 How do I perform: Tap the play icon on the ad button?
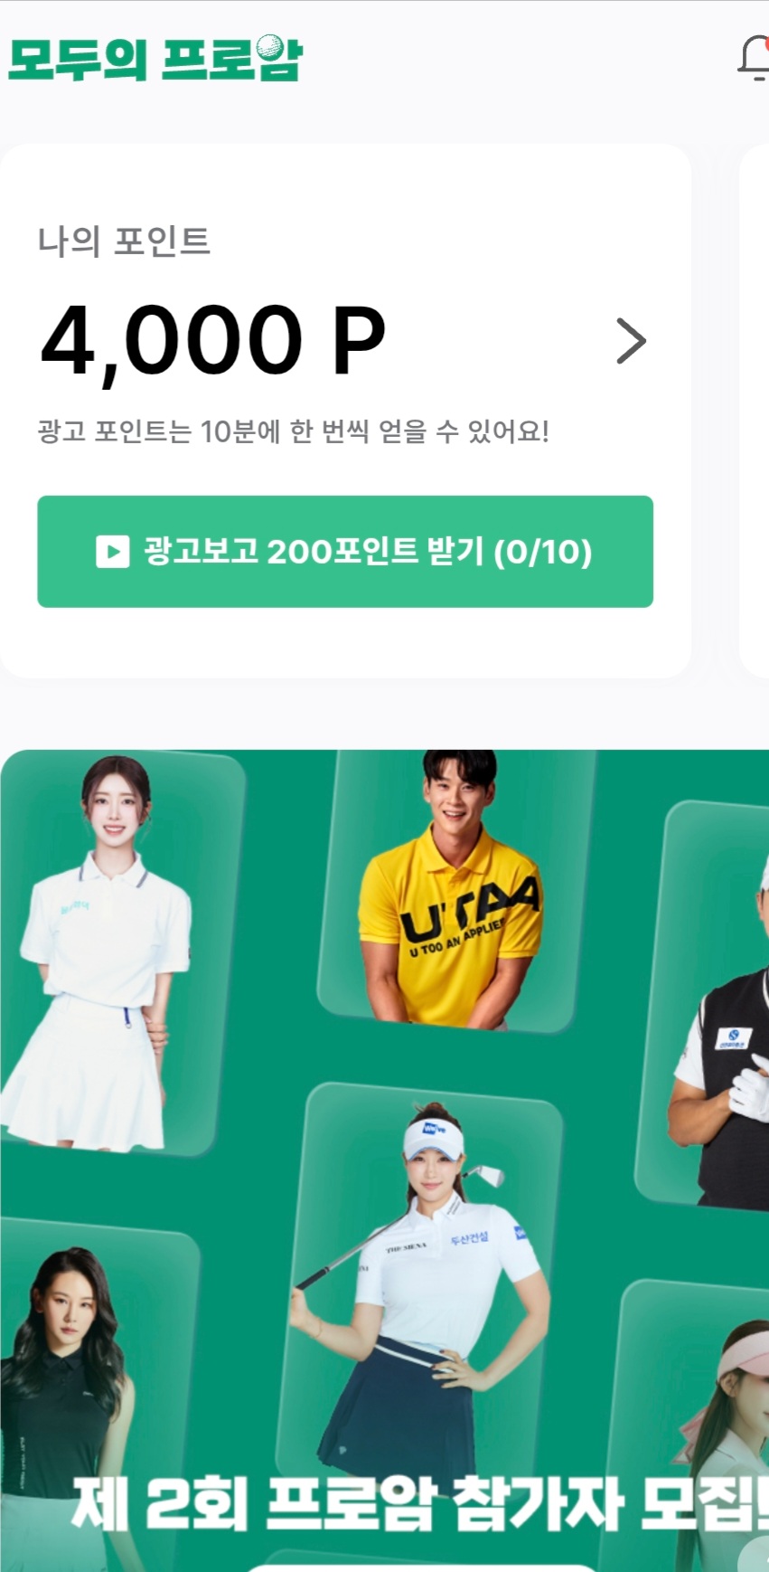[112, 552]
